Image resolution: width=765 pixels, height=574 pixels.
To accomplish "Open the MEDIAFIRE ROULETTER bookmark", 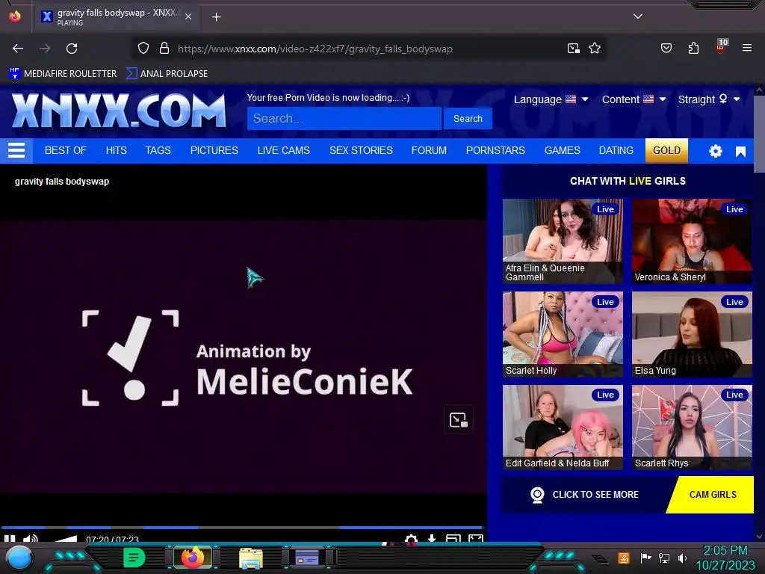I will 63,74.
